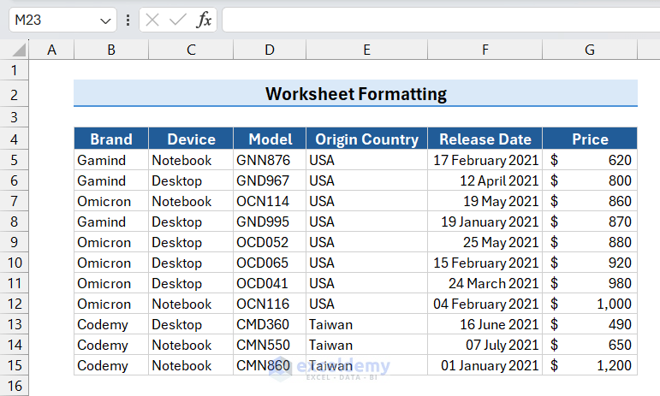Click the Enter checkmark icon in formula bar

(178, 20)
